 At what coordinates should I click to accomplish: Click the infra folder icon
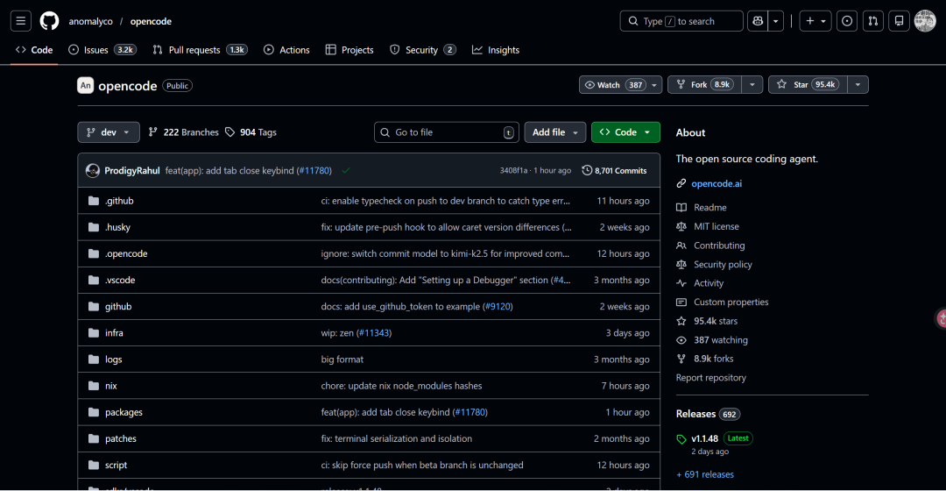point(94,333)
